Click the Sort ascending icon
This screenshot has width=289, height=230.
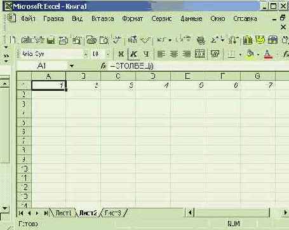pos(232,40)
